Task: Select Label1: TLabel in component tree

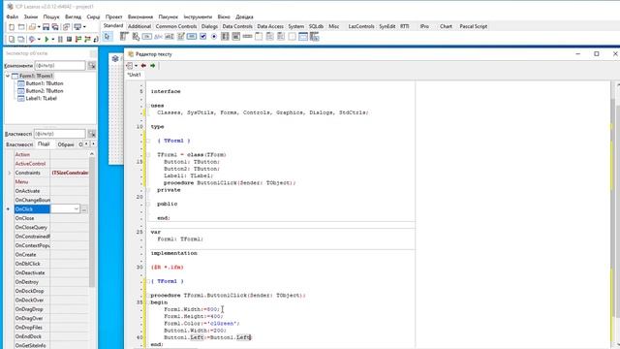Action: [x=41, y=99]
